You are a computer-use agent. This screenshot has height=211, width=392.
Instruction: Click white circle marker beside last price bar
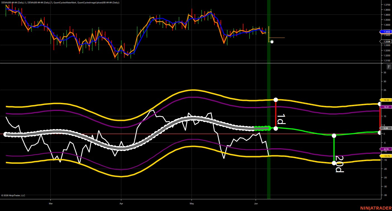[x=272, y=42]
